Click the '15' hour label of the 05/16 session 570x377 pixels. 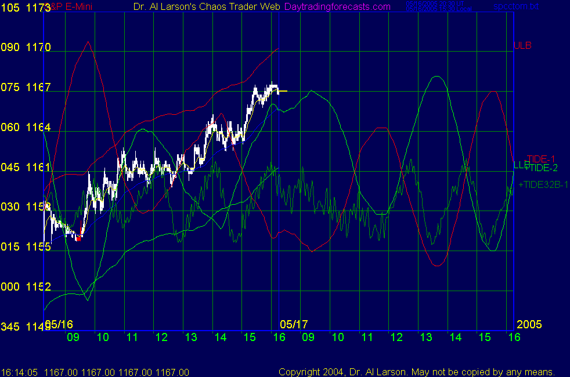coord(250,337)
